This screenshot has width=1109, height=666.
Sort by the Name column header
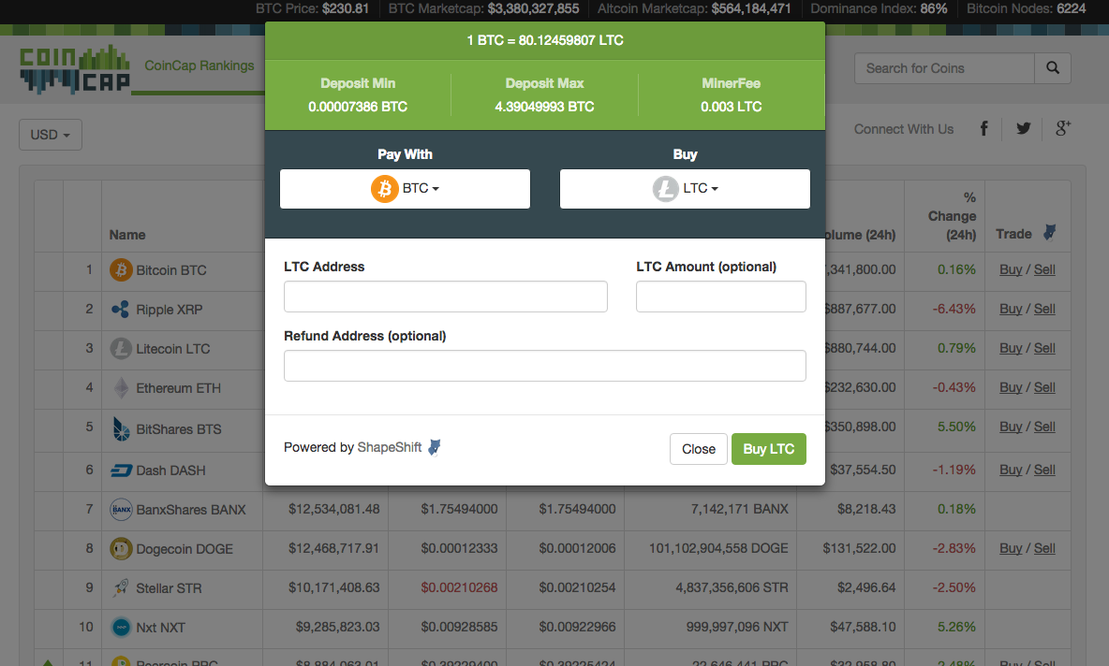tap(127, 235)
